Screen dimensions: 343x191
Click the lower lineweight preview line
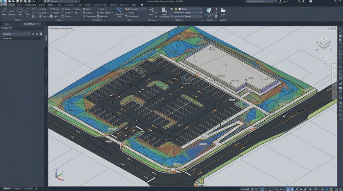click(179, 16)
